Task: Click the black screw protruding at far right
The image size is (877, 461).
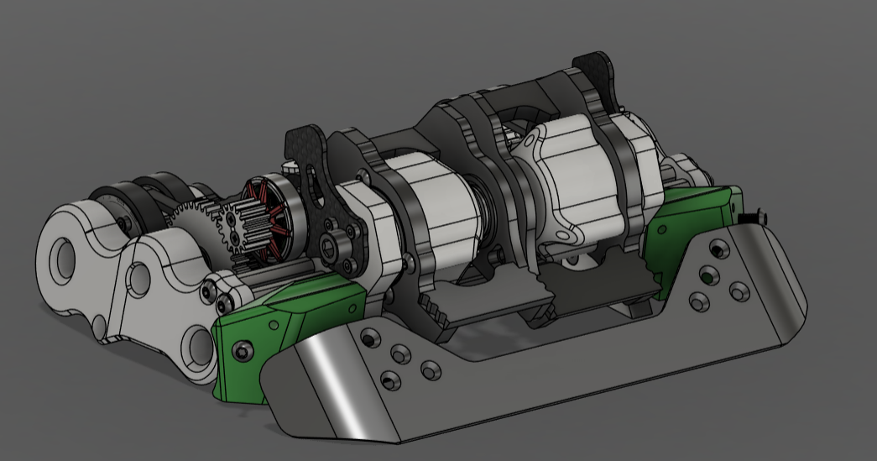Action: coord(754,217)
